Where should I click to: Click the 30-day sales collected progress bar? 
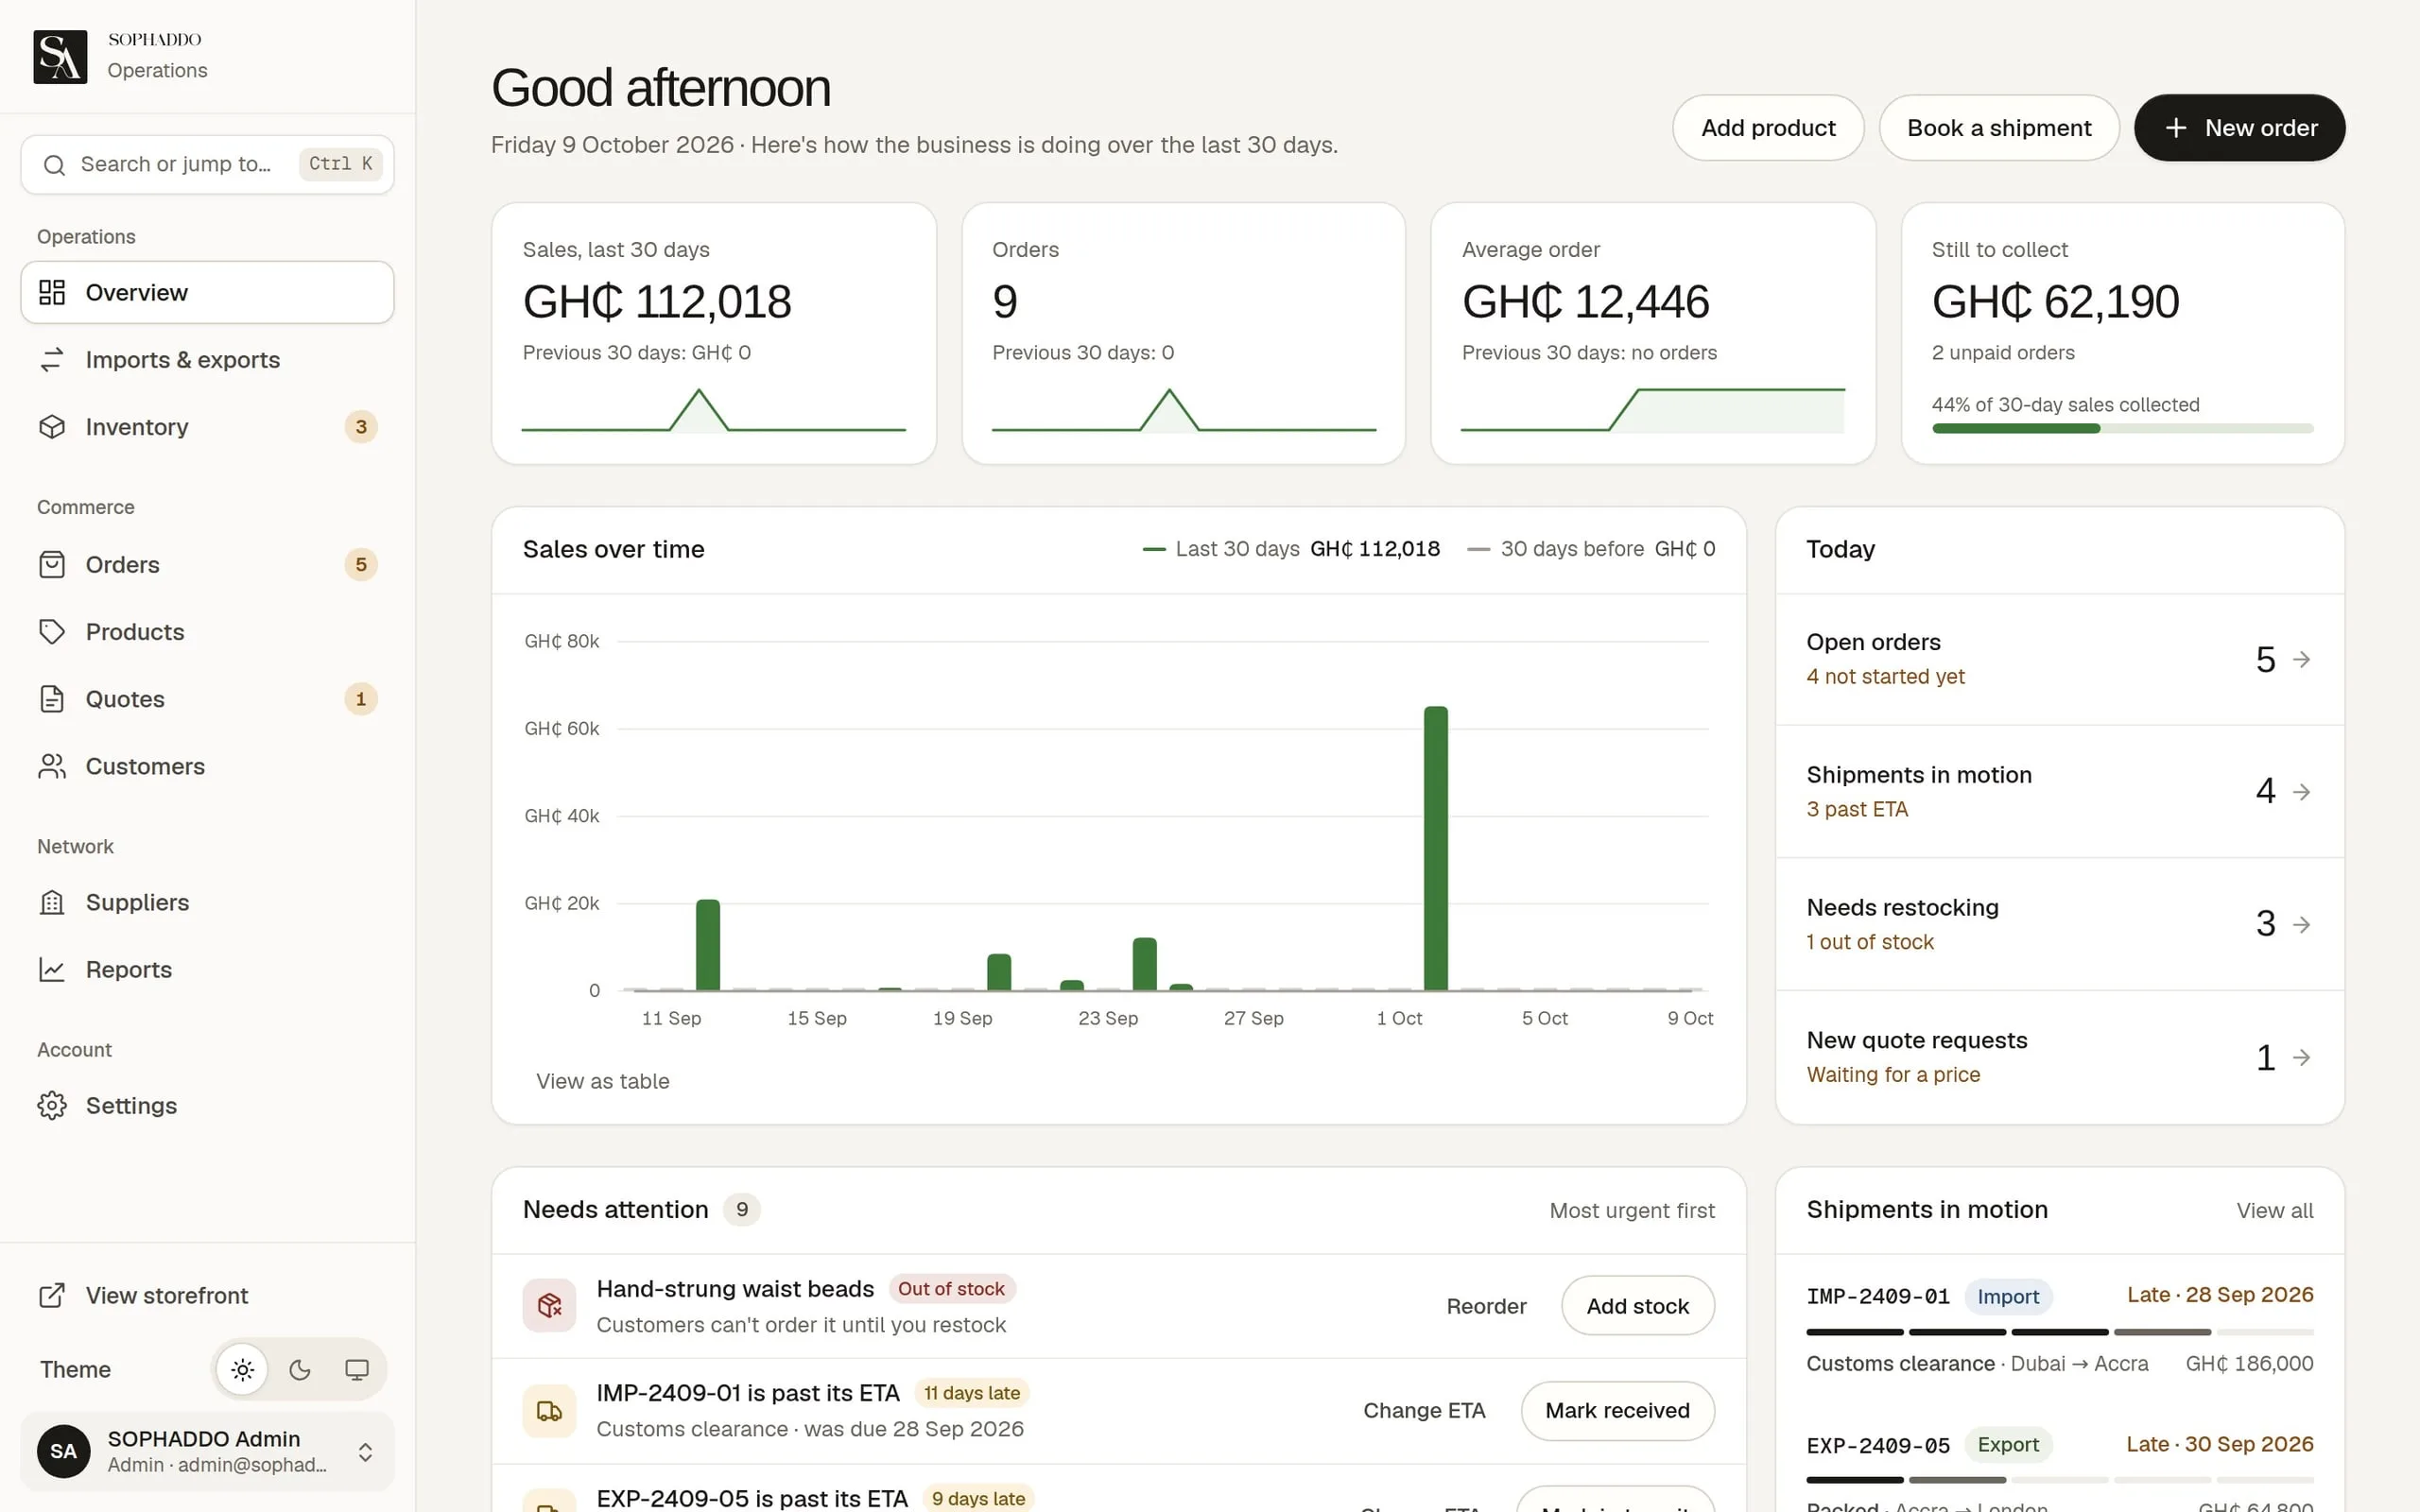[x=2122, y=428]
